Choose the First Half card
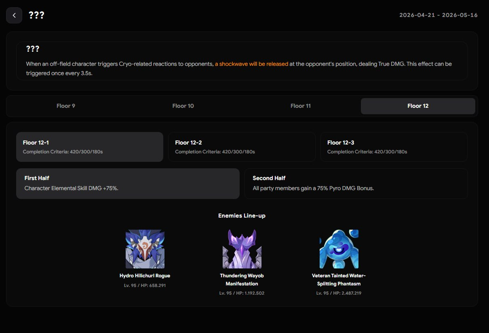489x333 pixels. tap(128, 184)
